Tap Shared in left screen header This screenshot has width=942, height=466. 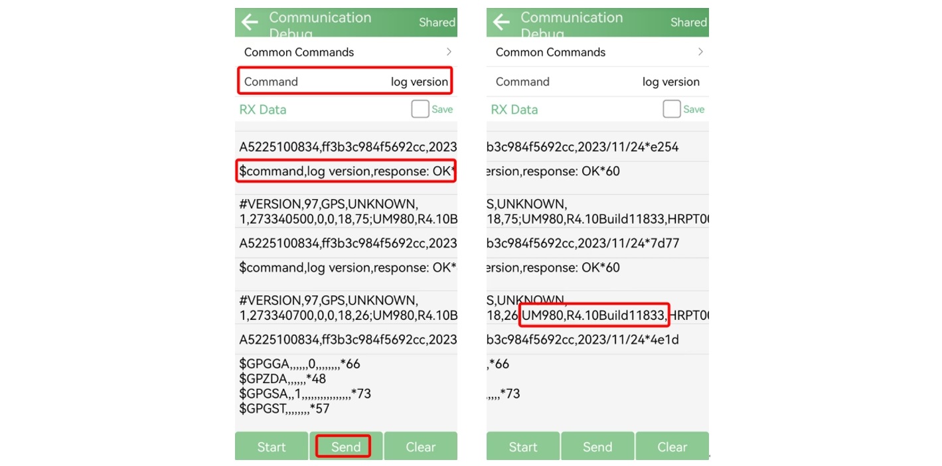coord(437,23)
